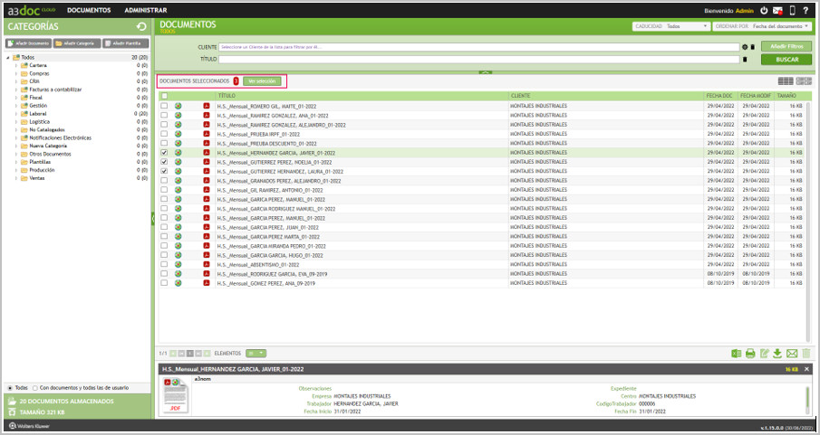Select the Facturas a contabilizar category
This screenshot has height=435, width=820.
pyautogui.click(x=55, y=90)
